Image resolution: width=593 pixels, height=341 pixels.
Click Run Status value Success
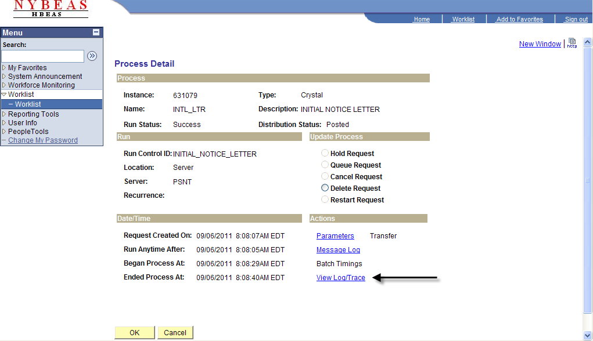(187, 124)
